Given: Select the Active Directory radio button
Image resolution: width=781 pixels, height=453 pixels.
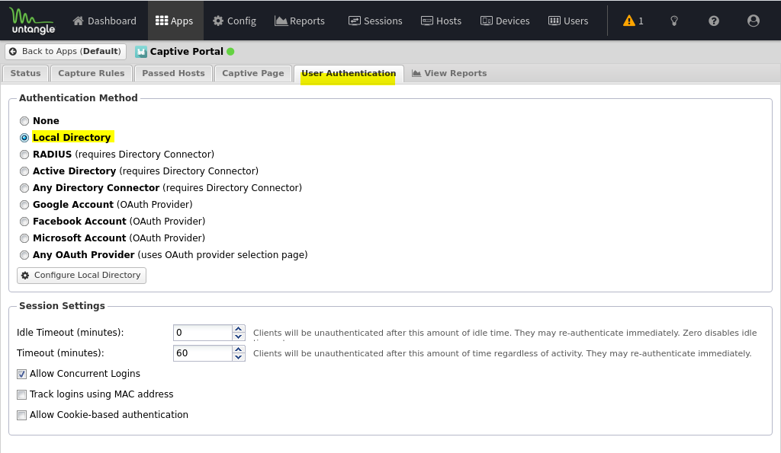Looking at the screenshot, I should (x=24, y=171).
